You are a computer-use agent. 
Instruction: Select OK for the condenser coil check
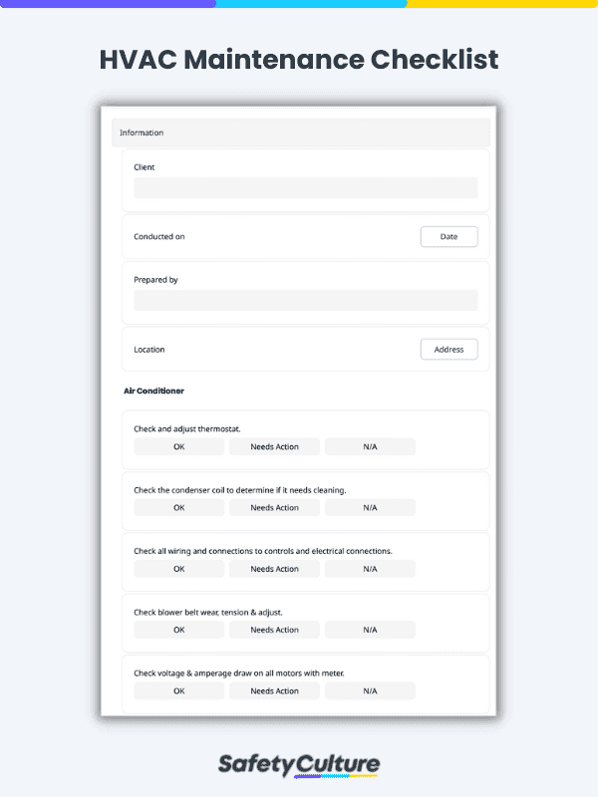pyautogui.click(x=178, y=507)
